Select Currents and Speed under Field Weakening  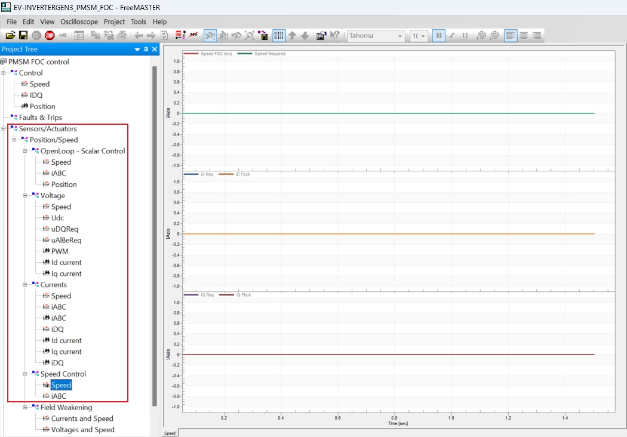pyautogui.click(x=82, y=418)
